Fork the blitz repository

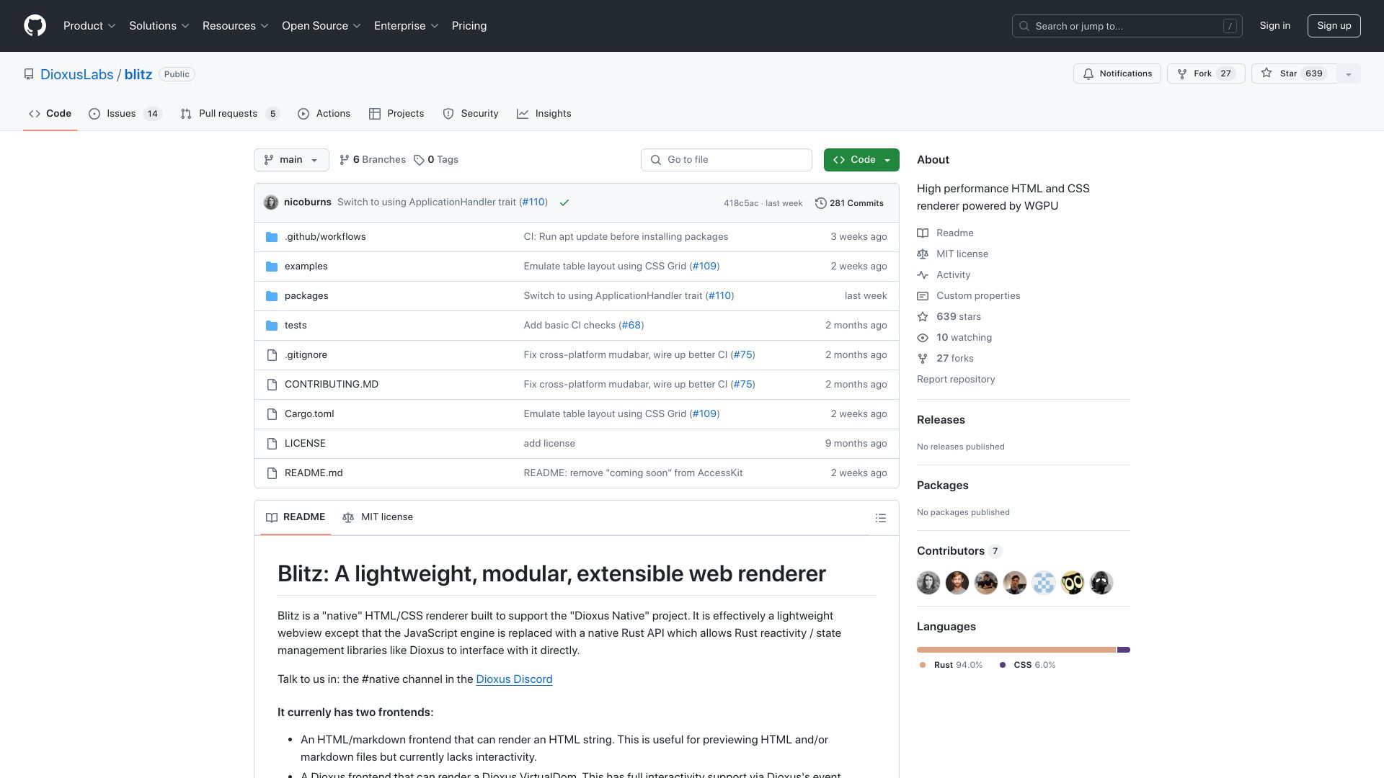pos(1206,73)
